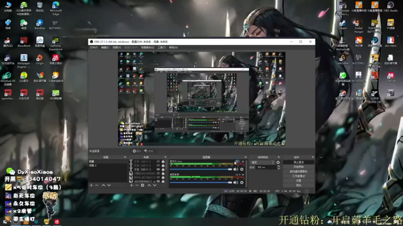This screenshot has width=403, height=226.
Task: Open the File menu in OBS
Action: click(x=94, y=47)
